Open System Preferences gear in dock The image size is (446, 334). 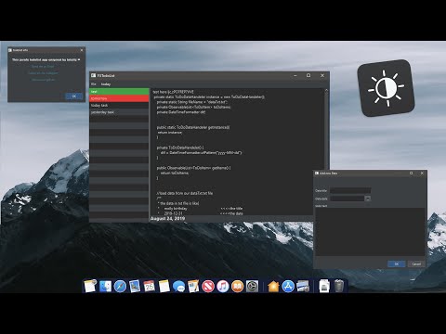click(x=252, y=287)
